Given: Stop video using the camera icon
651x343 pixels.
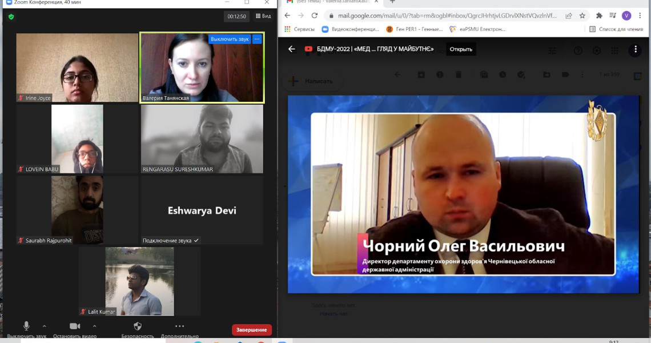Looking at the screenshot, I should tap(75, 326).
